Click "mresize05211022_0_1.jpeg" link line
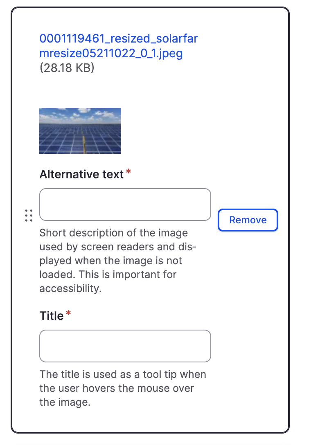The height and width of the screenshot is (445, 311). pyautogui.click(x=111, y=53)
